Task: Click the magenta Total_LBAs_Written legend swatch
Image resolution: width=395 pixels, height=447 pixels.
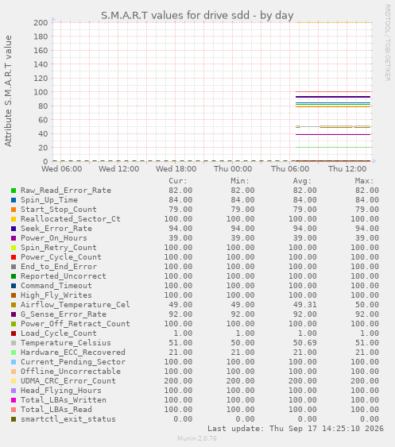Action: point(14,400)
